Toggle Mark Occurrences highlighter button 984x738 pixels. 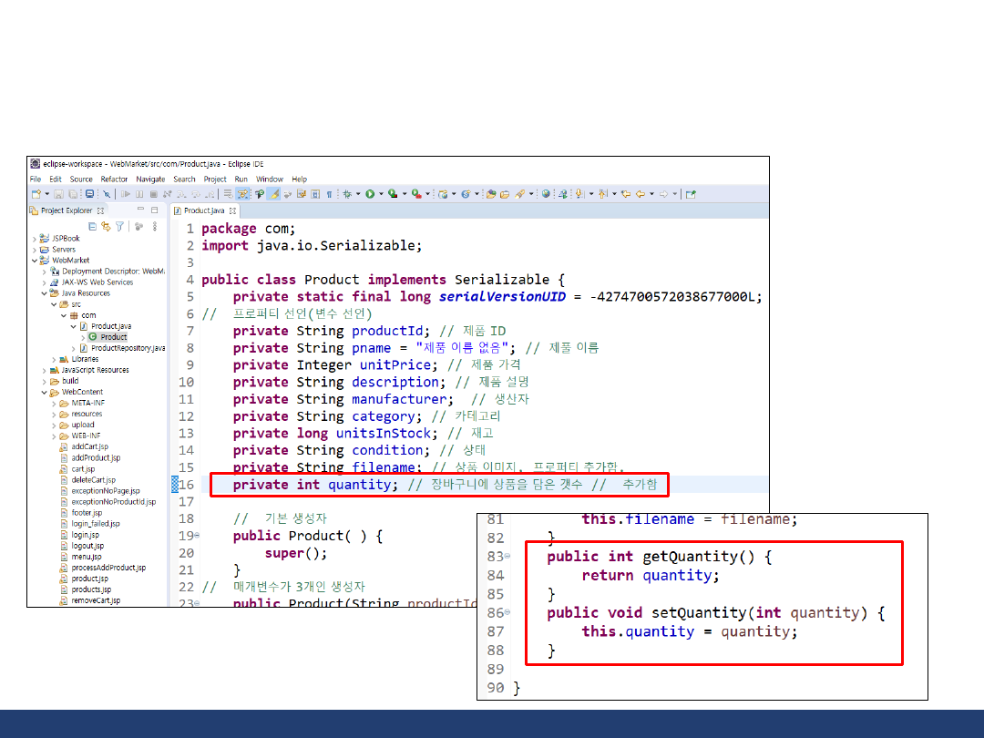coord(273,194)
